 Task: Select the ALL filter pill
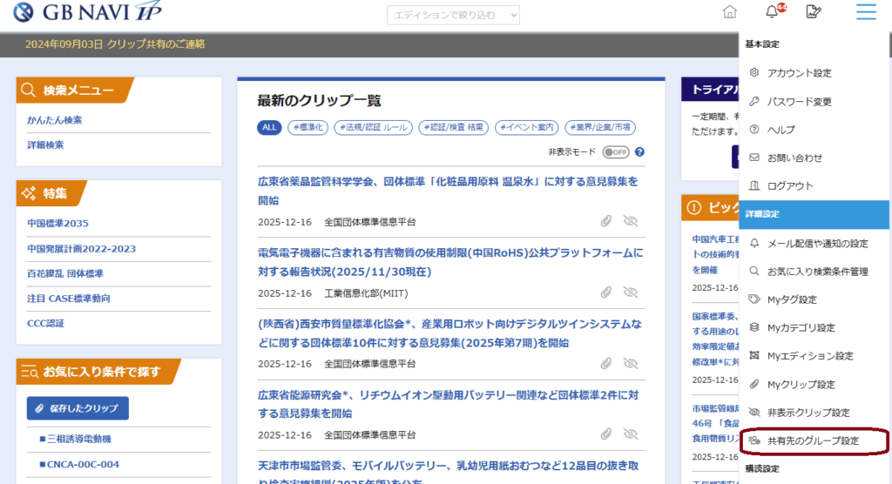269,127
